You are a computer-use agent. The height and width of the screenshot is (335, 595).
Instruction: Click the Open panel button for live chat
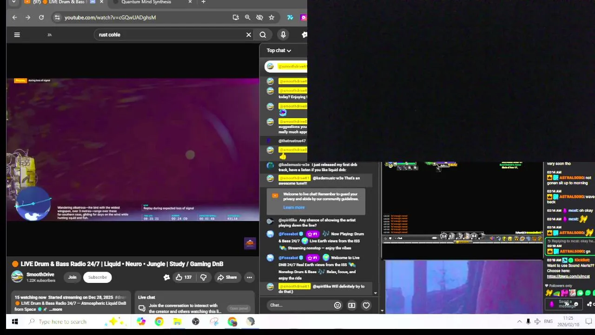[x=238, y=308]
